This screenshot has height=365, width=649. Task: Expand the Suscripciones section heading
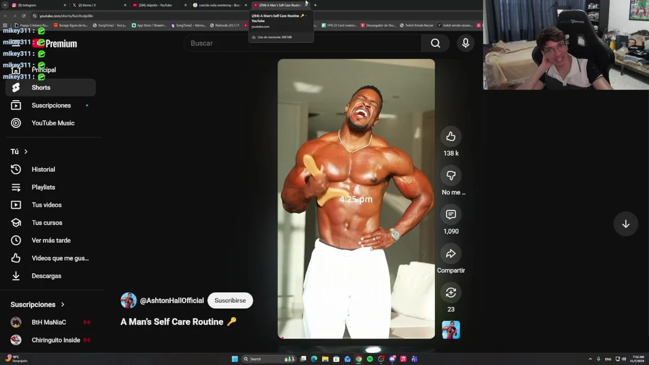click(x=38, y=305)
